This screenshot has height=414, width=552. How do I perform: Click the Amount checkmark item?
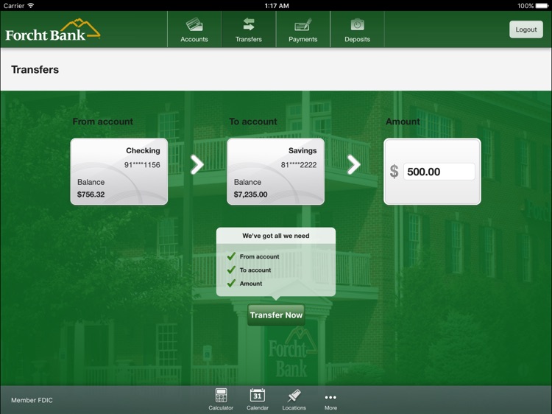(245, 284)
